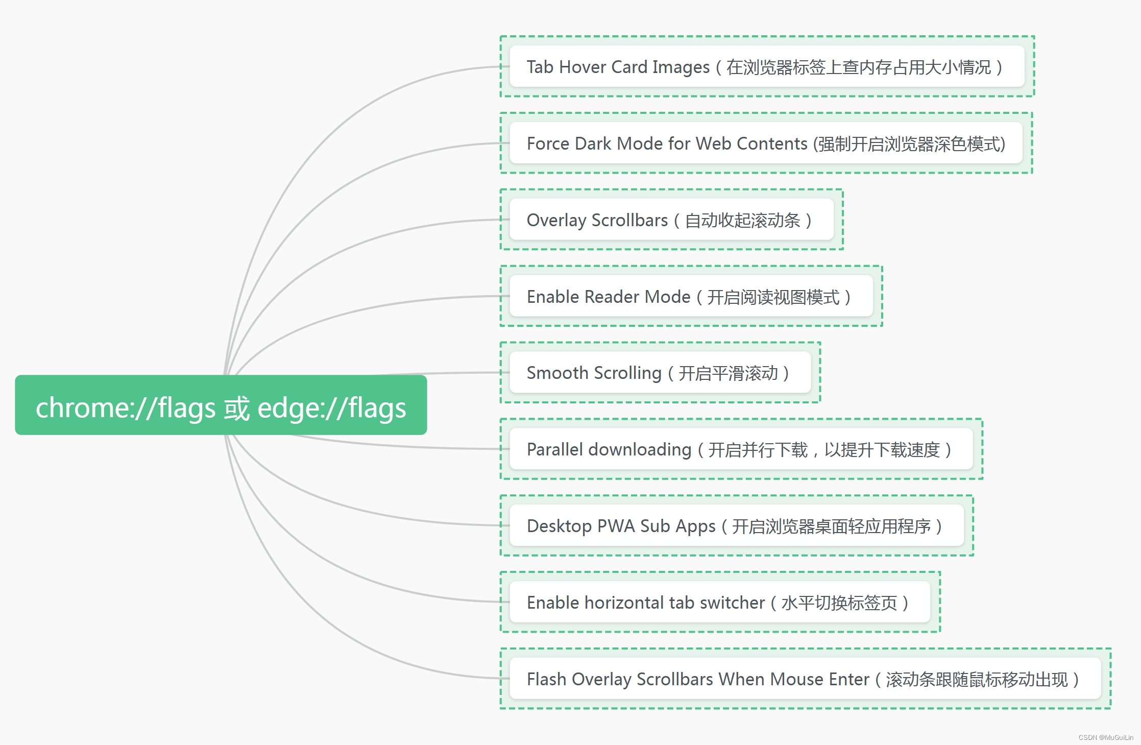Select the Overlay Scrollbars node
Image resolution: width=1141 pixels, height=745 pixels.
(x=671, y=220)
